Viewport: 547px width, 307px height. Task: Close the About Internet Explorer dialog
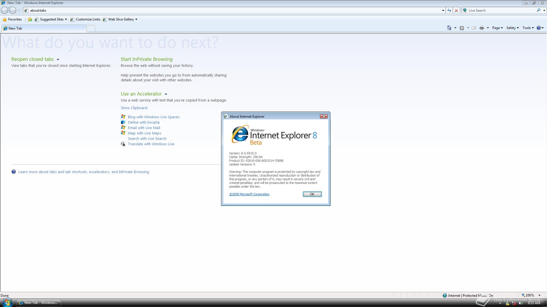(324, 116)
